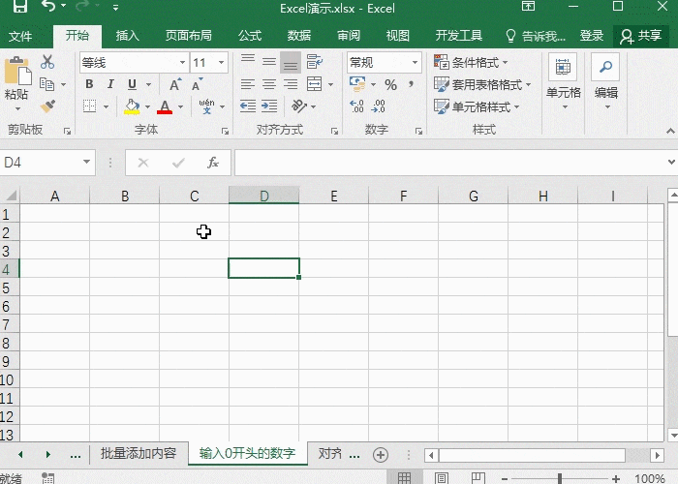Switch to the 页面布局 tab

click(x=189, y=36)
